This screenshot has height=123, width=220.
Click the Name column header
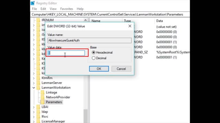(x=96, y=21)
